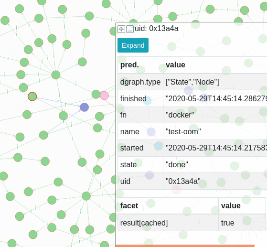Image resolution: width=267 pixels, height=247 pixels.
Task: Click the "test-oom" value cell
Action: coord(215,131)
